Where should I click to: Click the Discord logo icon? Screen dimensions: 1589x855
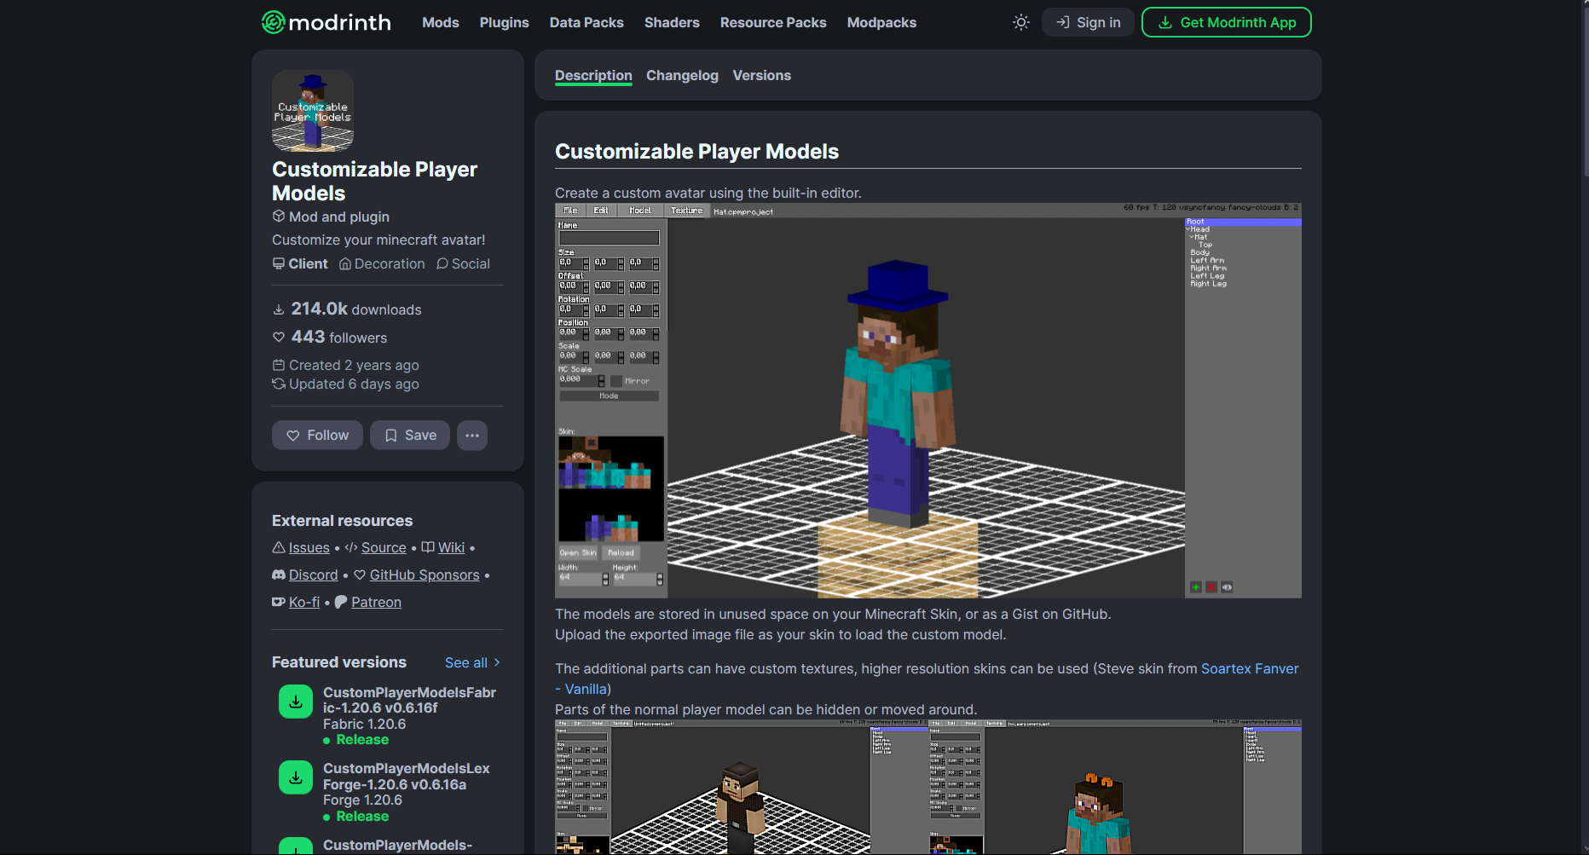click(279, 575)
